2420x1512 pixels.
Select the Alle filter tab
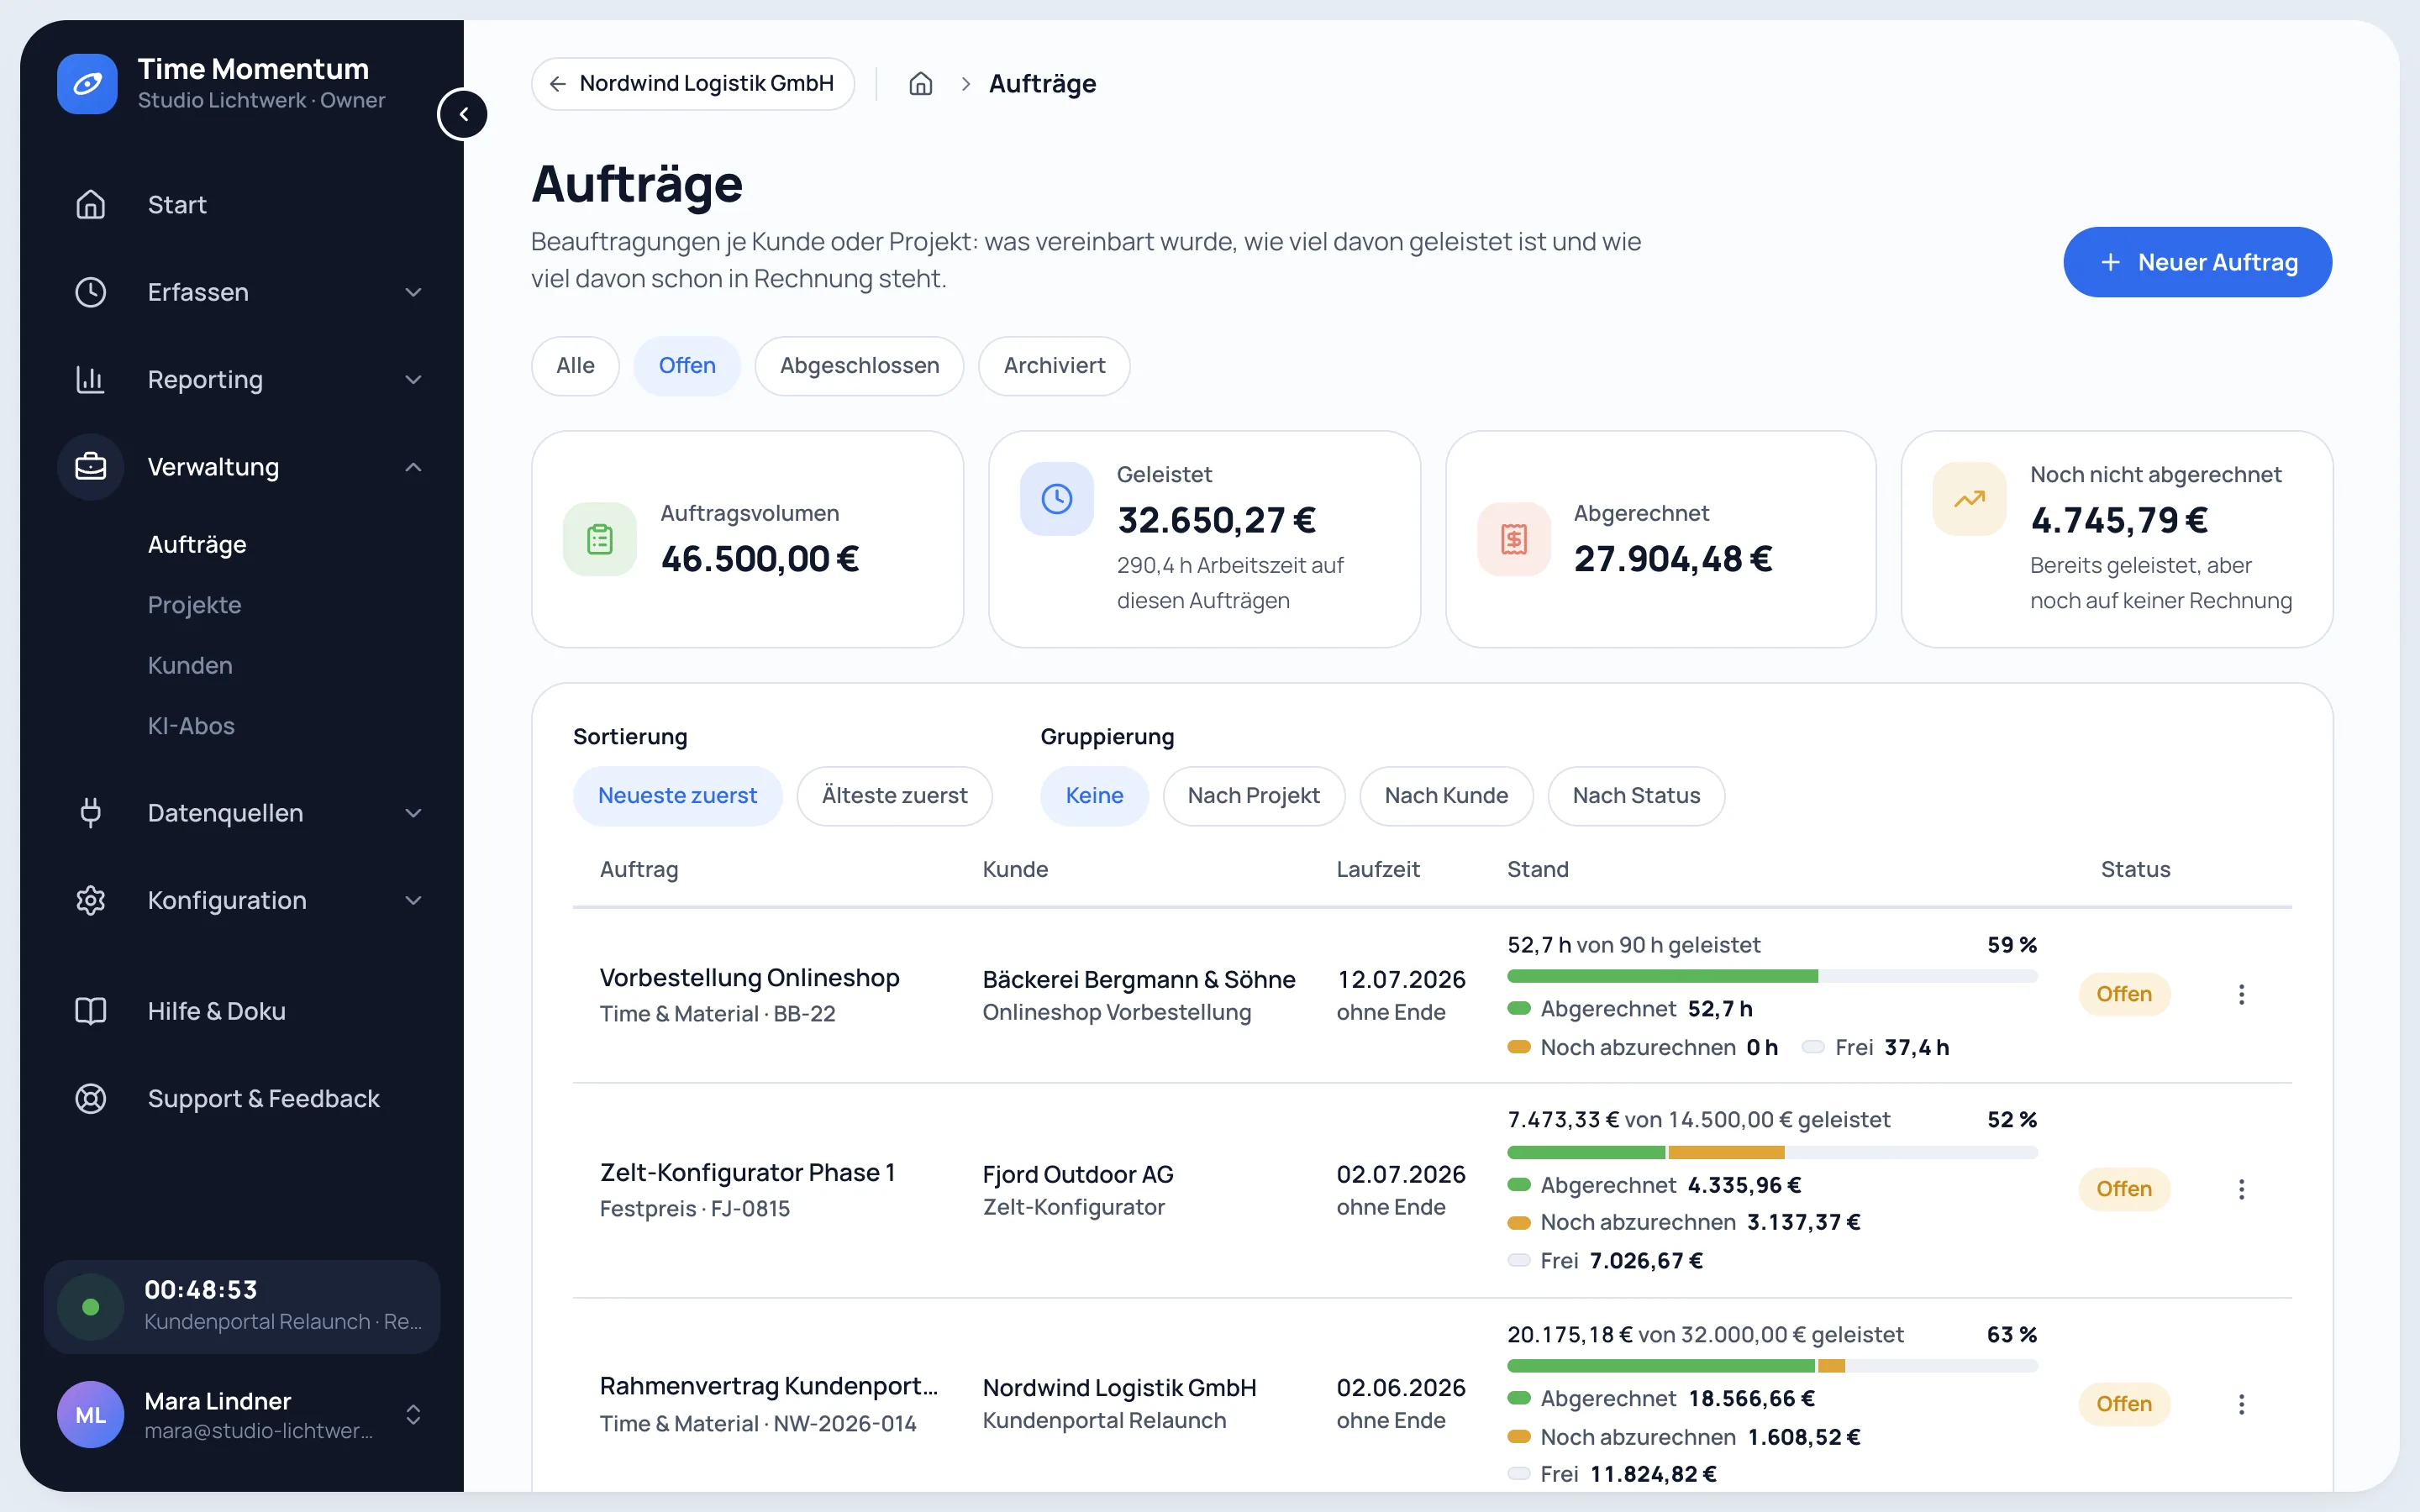(575, 366)
